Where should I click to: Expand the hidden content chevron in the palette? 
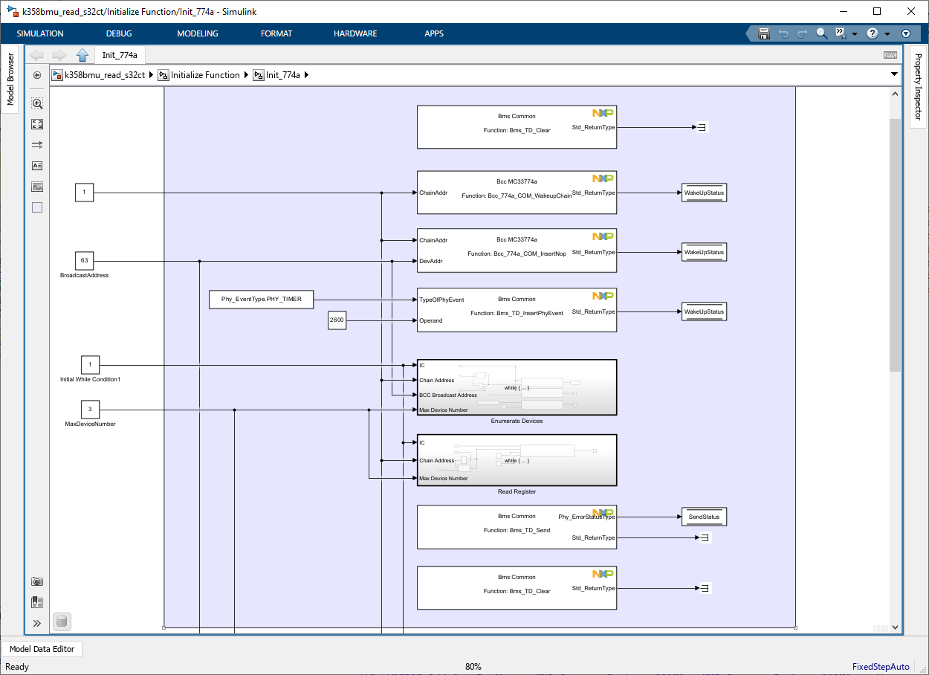pyautogui.click(x=36, y=623)
